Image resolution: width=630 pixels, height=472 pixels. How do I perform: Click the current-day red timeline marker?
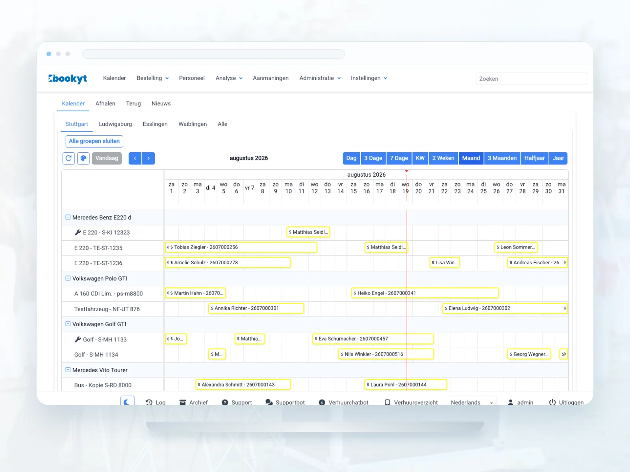point(407,171)
